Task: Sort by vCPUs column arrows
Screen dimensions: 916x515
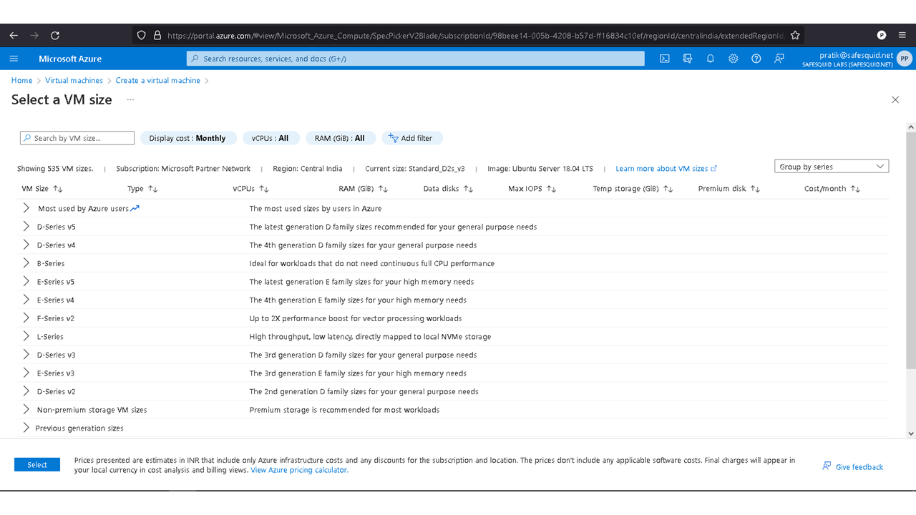Action: pos(264,189)
